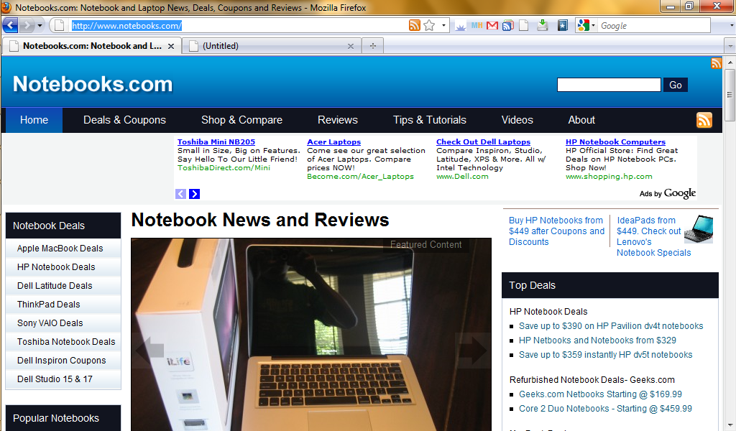Choose a search engine via Google icon
Screen dimensions: 736x431
click(586, 25)
